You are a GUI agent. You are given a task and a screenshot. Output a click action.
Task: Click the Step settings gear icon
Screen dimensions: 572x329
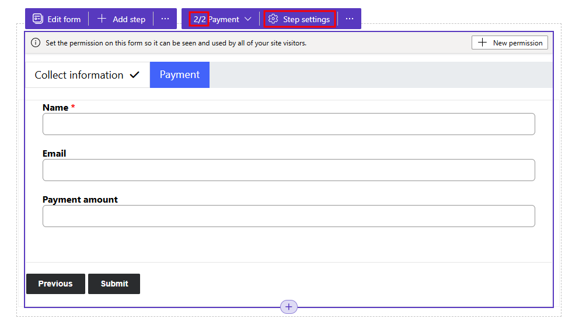pos(273,19)
